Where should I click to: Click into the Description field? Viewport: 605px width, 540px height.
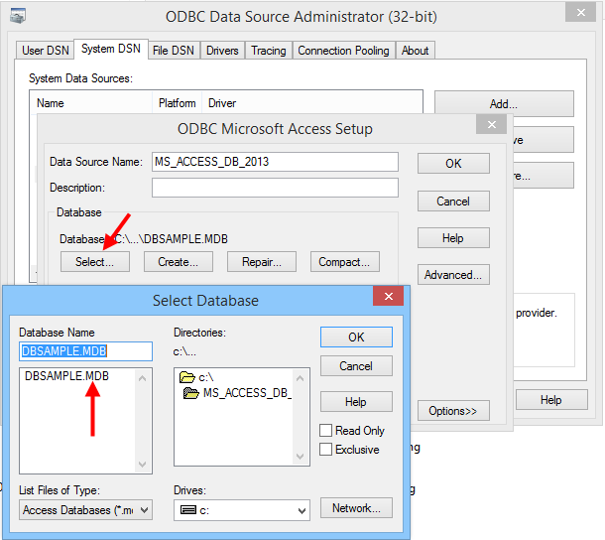275,188
